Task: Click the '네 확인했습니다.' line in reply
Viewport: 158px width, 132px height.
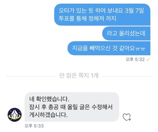Action: pyautogui.click(x=49, y=99)
